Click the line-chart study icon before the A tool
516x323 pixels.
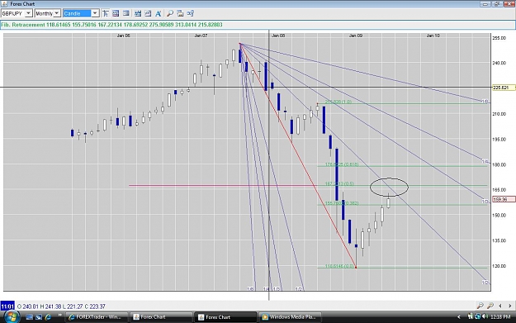pos(148,13)
